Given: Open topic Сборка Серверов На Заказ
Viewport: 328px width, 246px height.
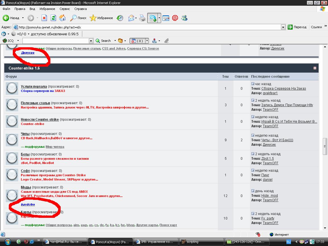Looking at the screenshot, I should tap(284, 89).
